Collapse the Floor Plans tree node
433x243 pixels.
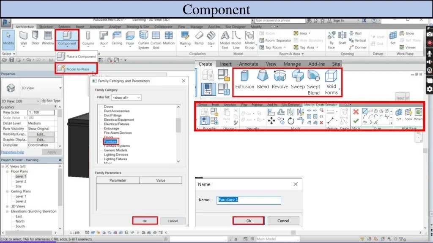pyautogui.click(x=7, y=171)
